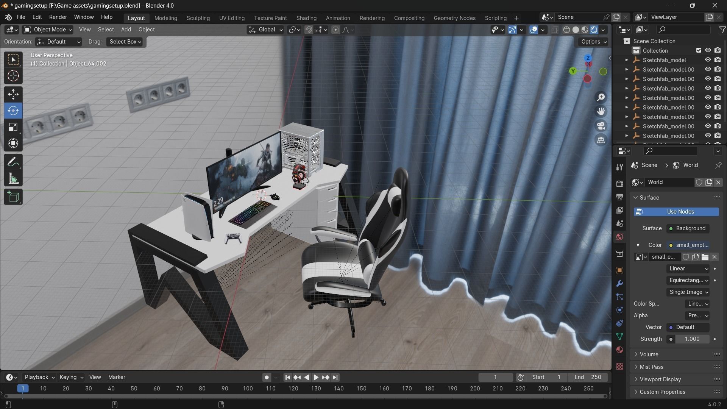
Task: Open the Orientation Default dropdown
Action: [x=59, y=42]
